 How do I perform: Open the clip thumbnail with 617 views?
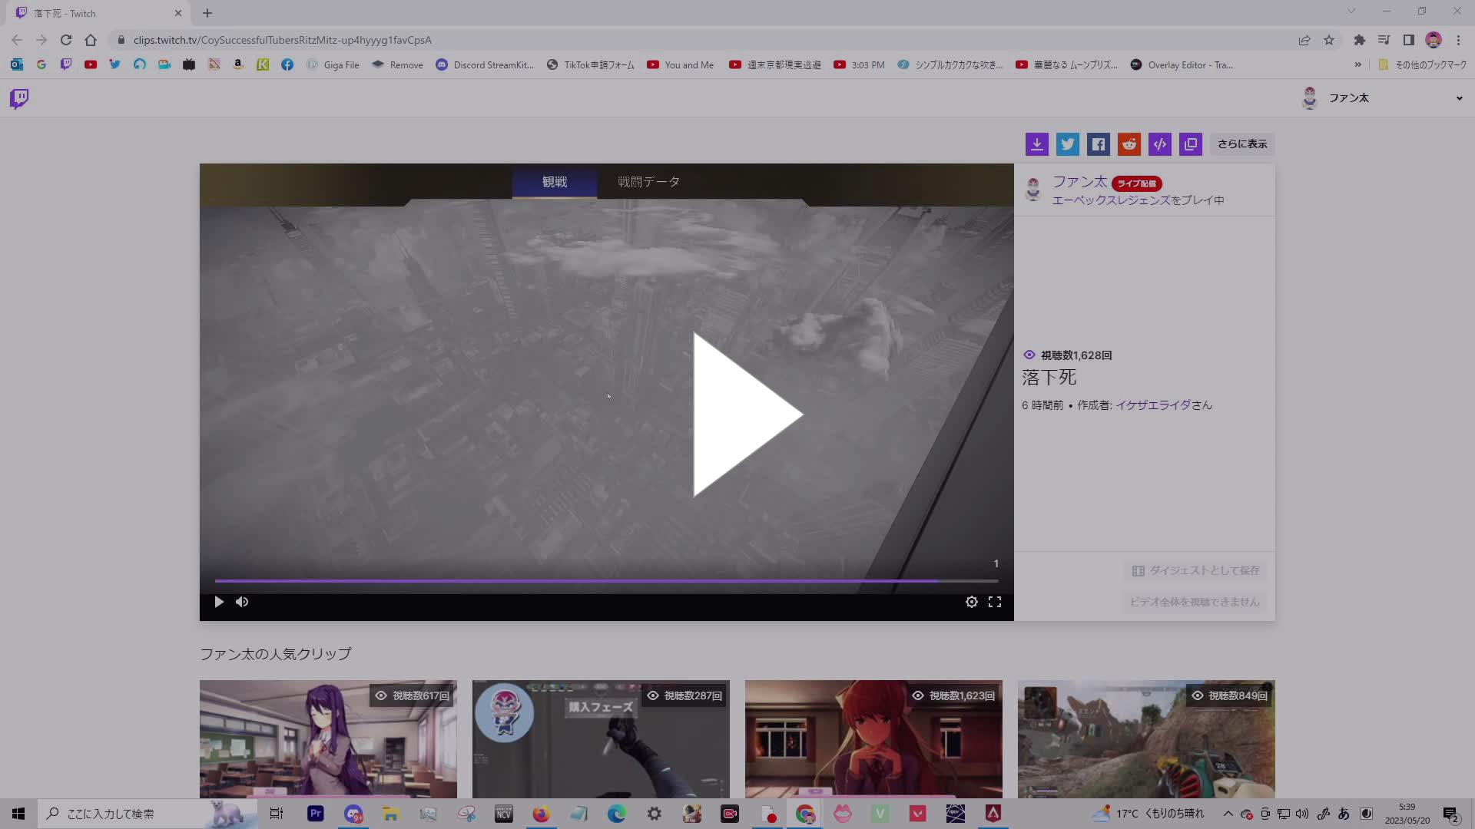click(x=328, y=738)
